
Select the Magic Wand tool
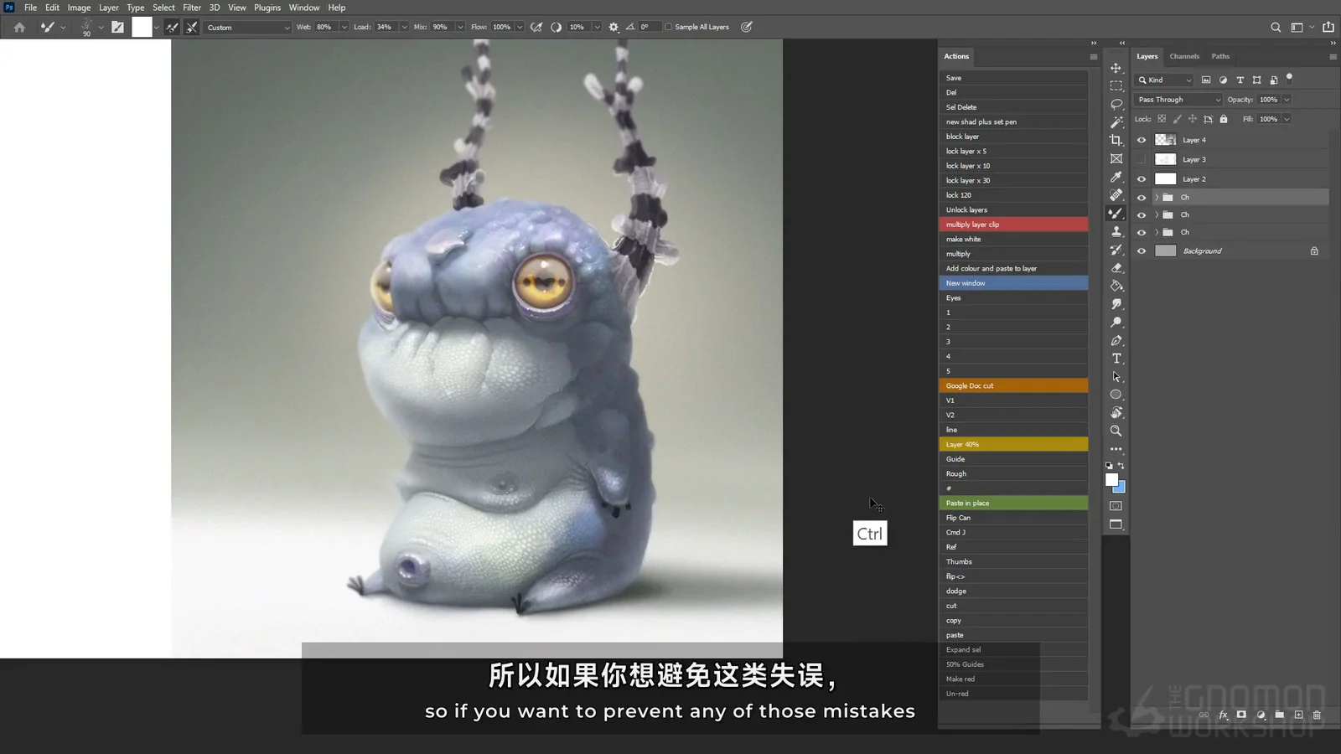pyautogui.click(x=1116, y=122)
